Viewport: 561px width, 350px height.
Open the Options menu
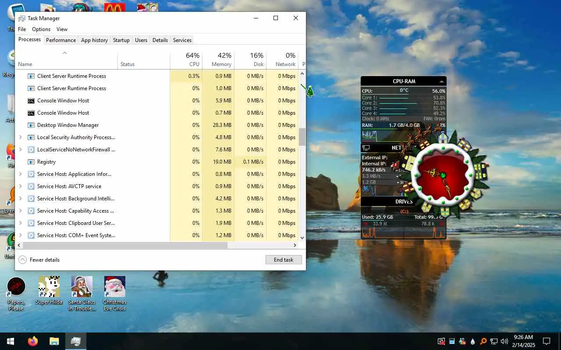coord(41,29)
